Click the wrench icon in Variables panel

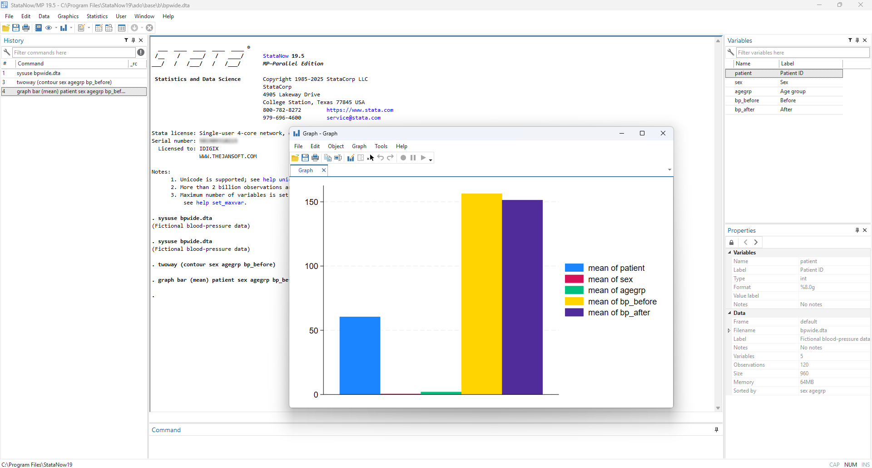pos(731,52)
